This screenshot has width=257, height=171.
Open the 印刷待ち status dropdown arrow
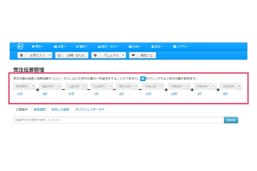(x=188, y=86)
